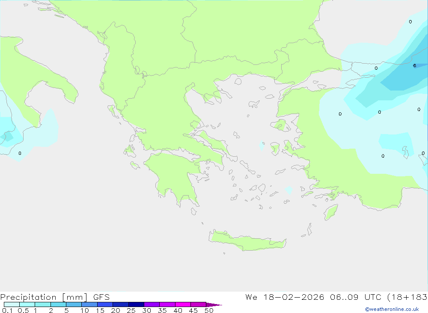The image size is (428, 313).
Task: Click the '6' precipitation value on the map
Action: click(415, 66)
